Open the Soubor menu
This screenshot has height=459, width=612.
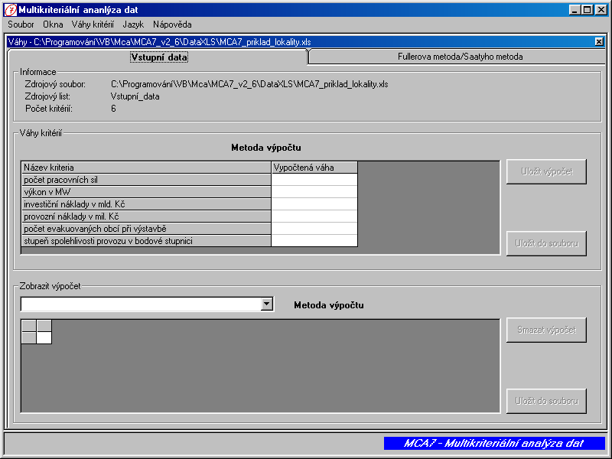point(21,24)
